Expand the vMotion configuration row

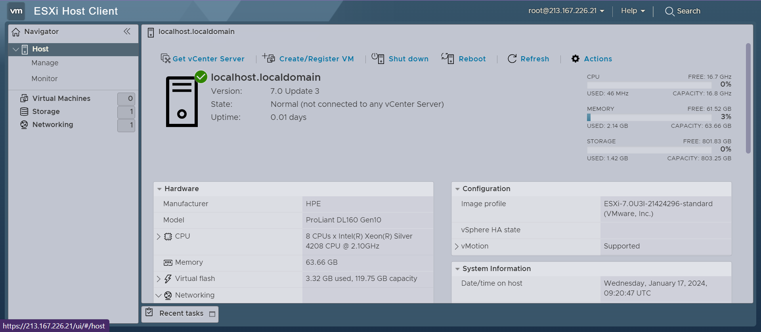click(x=457, y=247)
